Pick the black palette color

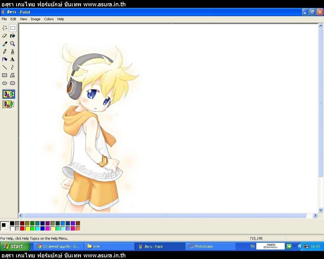(x=12, y=223)
